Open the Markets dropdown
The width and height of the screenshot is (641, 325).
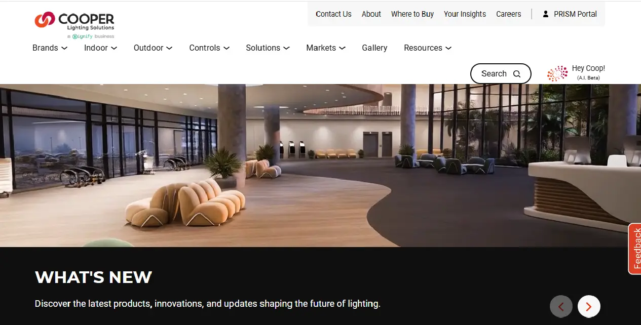tap(326, 48)
